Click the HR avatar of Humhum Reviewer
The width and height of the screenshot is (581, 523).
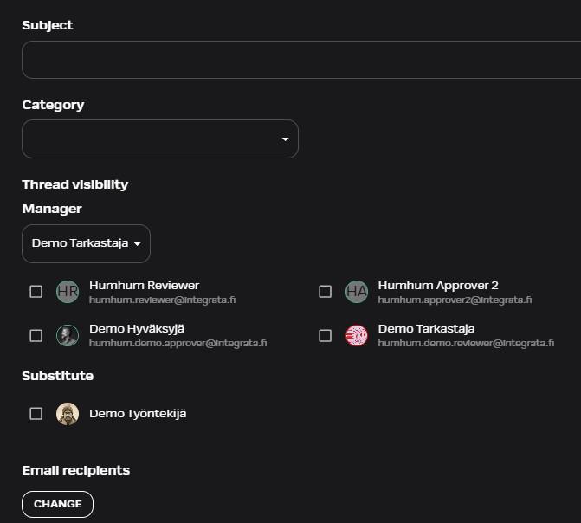[x=68, y=292]
